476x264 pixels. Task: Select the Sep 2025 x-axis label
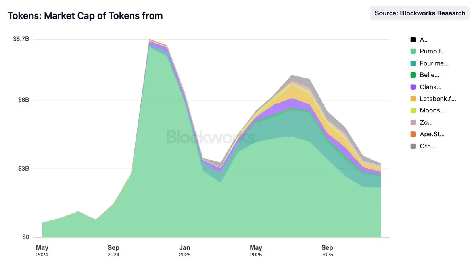[x=328, y=251]
